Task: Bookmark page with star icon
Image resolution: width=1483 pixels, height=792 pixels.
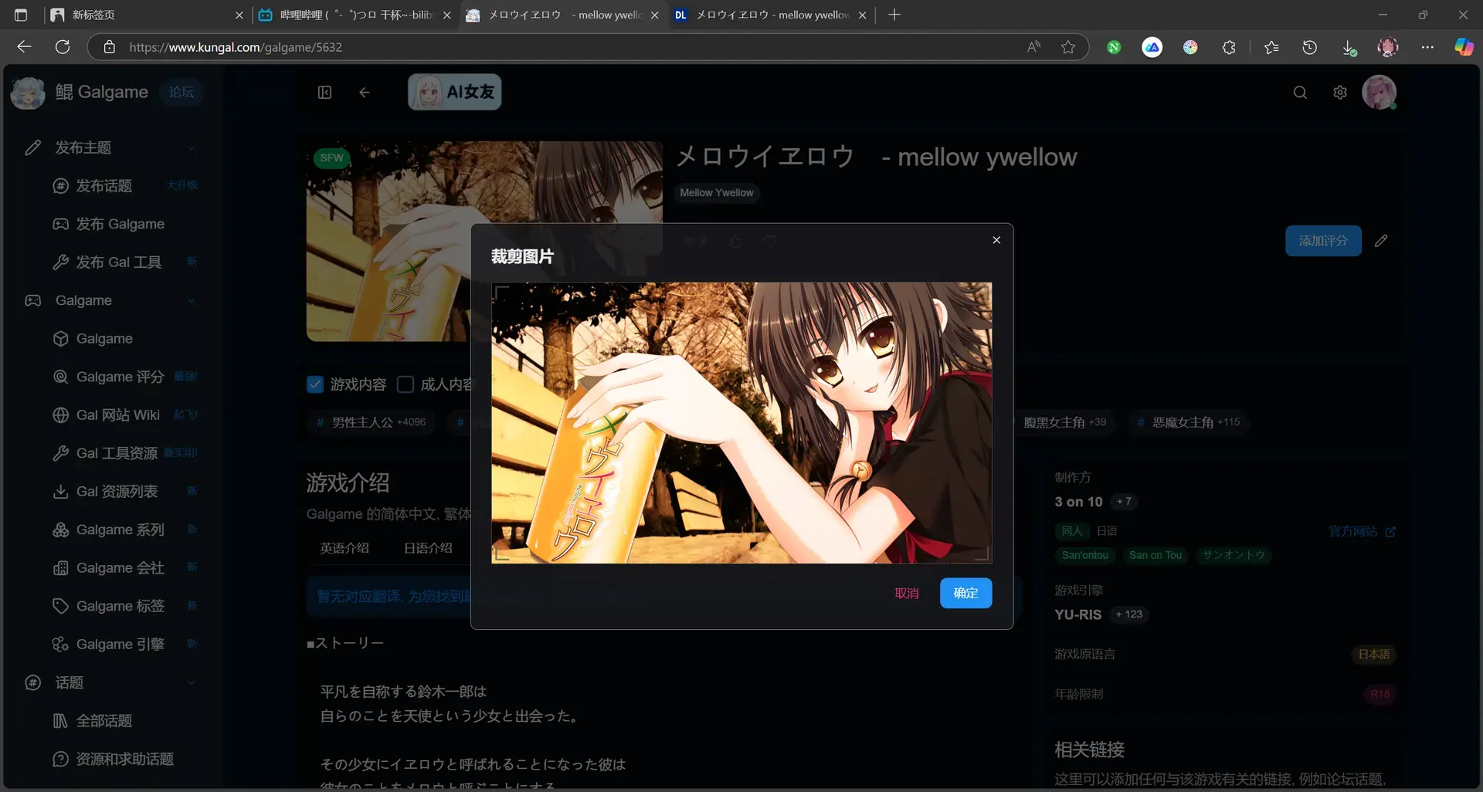Action: point(1068,47)
